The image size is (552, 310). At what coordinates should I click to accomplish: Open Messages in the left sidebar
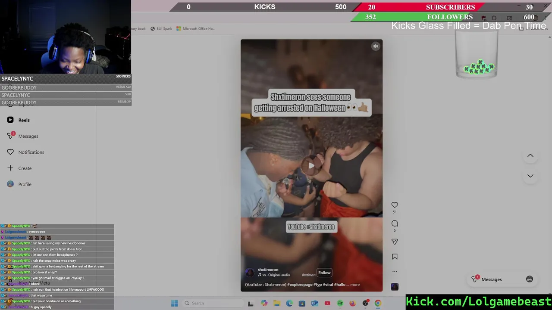click(x=23, y=136)
